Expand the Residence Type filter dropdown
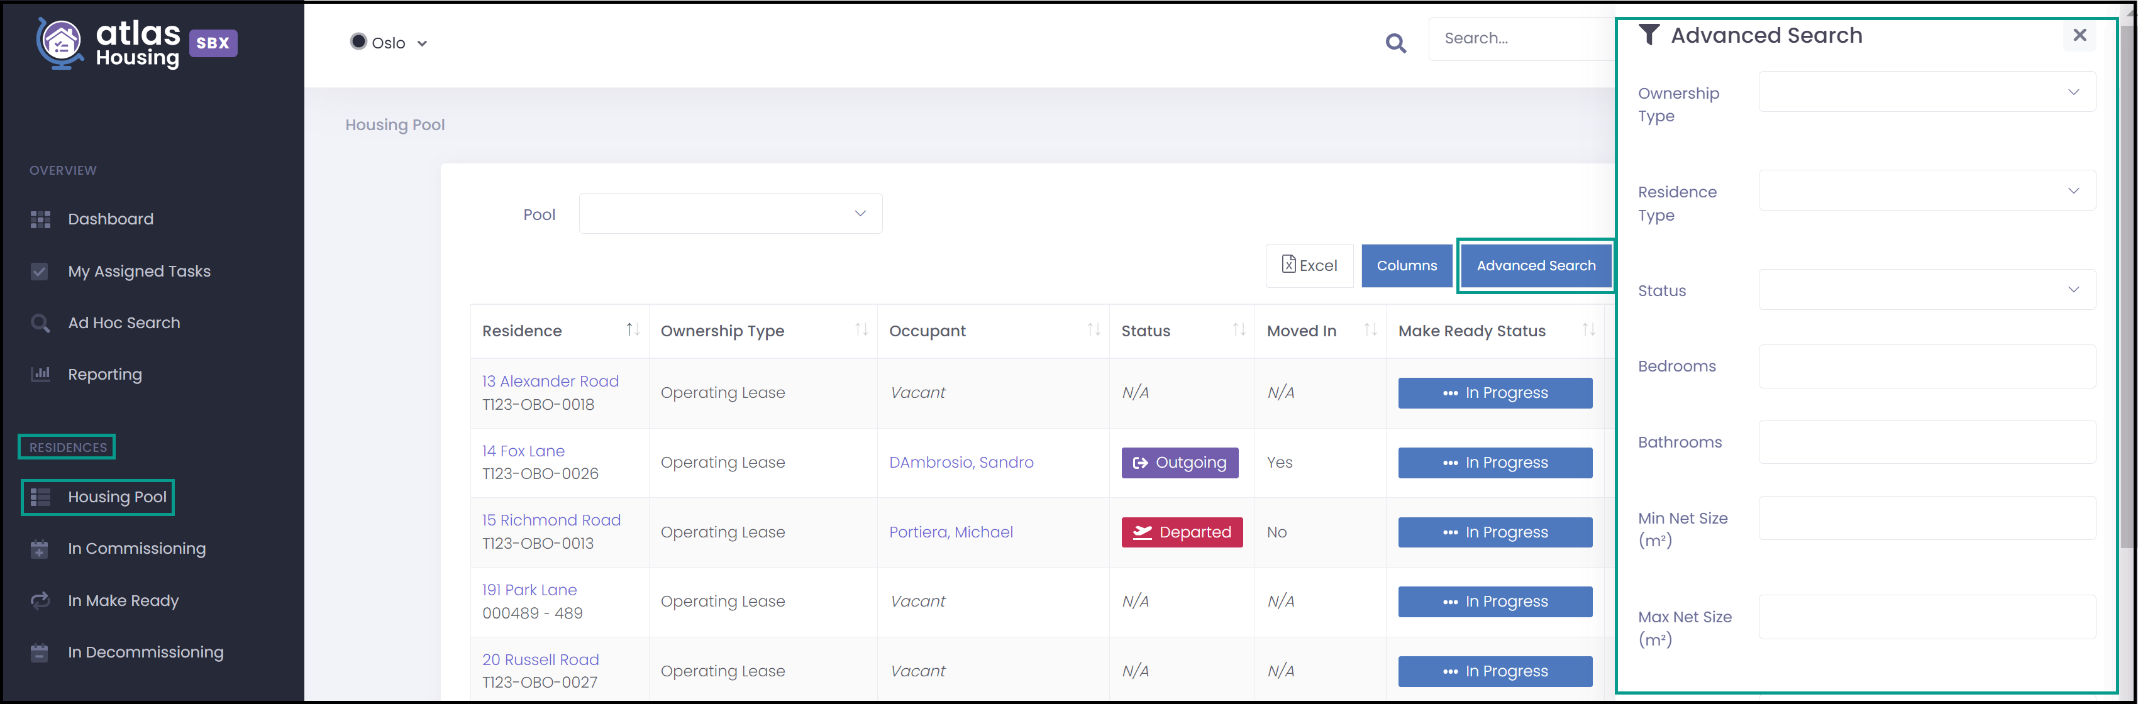The width and height of the screenshot is (2138, 704). point(1926,190)
